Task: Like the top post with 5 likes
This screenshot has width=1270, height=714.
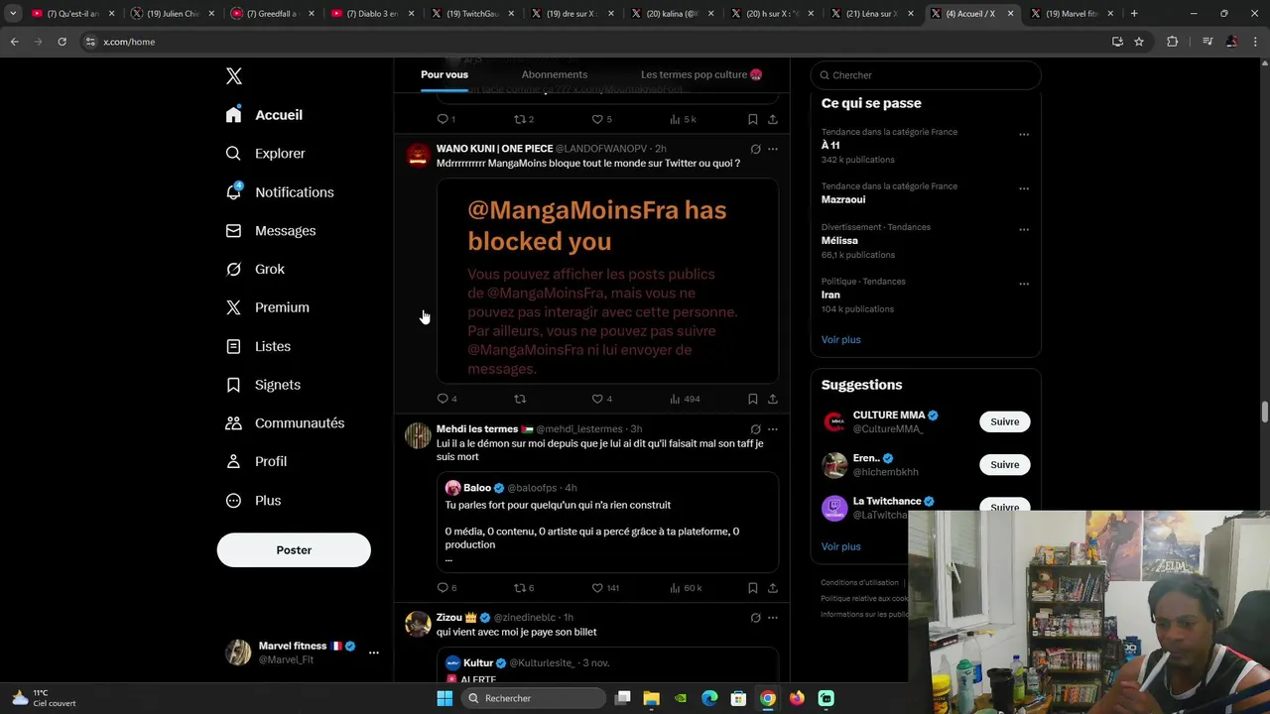Action: (597, 119)
